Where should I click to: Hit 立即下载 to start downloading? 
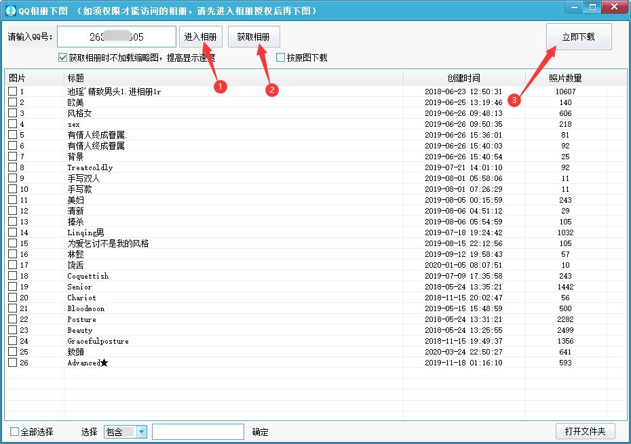pos(579,37)
